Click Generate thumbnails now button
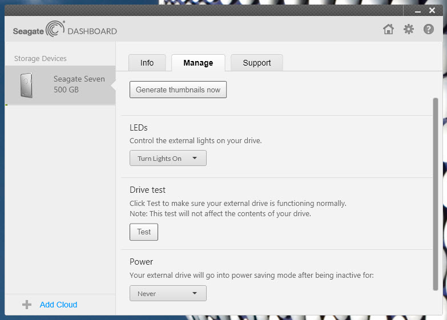Image resolution: width=447 pixels, height=320 pixels. point(178,90)
